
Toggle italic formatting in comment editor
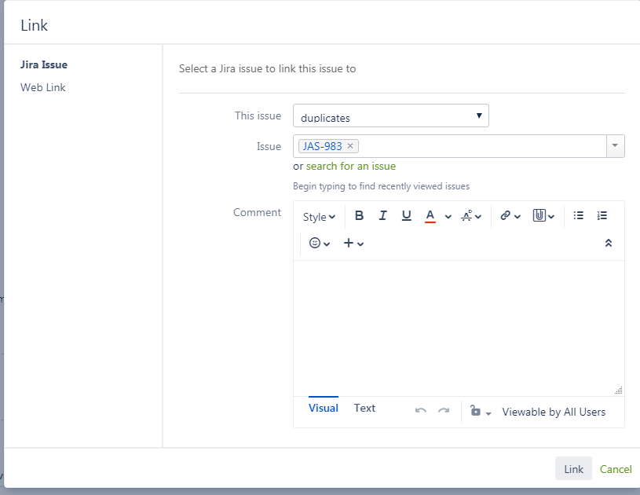pos(383,215)
